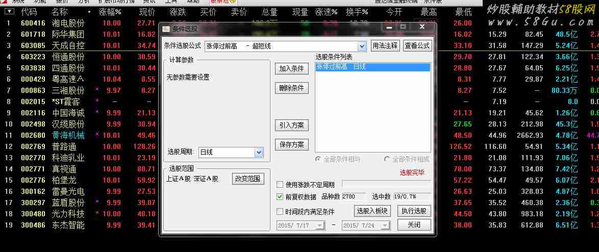Select stock name *ST霞客

click(66, 102)
